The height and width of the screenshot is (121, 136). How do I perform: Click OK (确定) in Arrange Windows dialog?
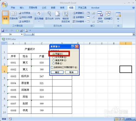(x=57, y=72)
